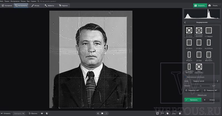Viewport: 222px width, 116px height.
Task: Select the free proportions crop preset
Action: (x=189, y=32)
